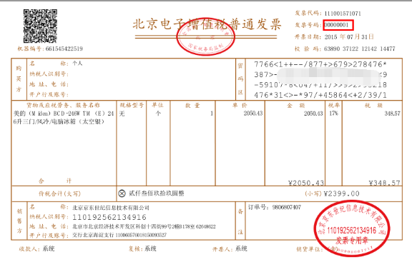Click the 销货单位 label

tap(309, 249)
